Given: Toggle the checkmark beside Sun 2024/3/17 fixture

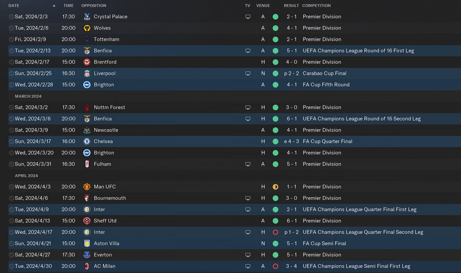Looking at the screenshot, I should click(12, 141).
